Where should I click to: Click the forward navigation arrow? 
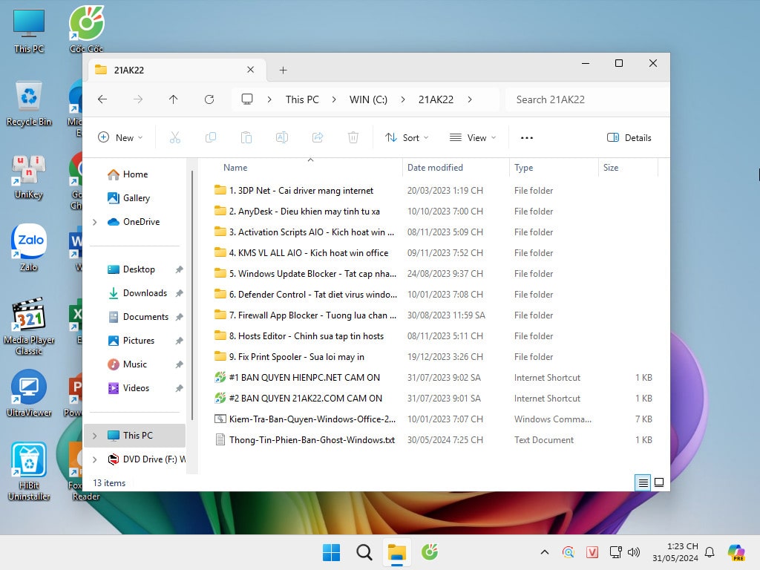coord(138,99)
